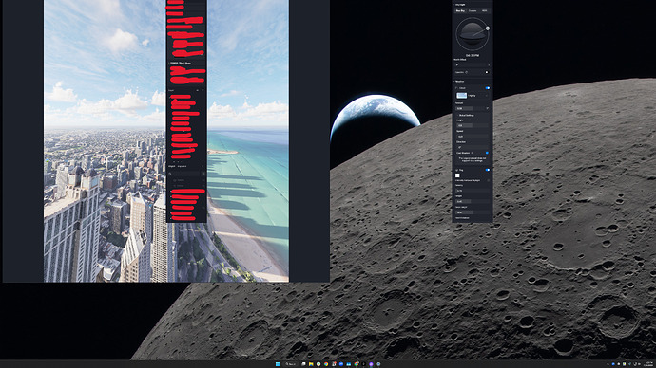Adjust the cloud Speed slider
The height and width of the screenshot is (368, 656).
472,137
